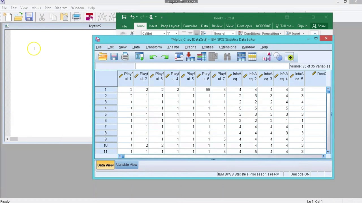The width and height of the screenshot is (362, 203).
Task: Click Cut scissors in Mplus toolbar
Action: pyautogui.click(x=42, y=17)
